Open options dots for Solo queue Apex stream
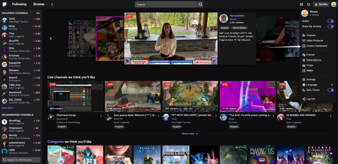338x164 pixels. [158, 116]
